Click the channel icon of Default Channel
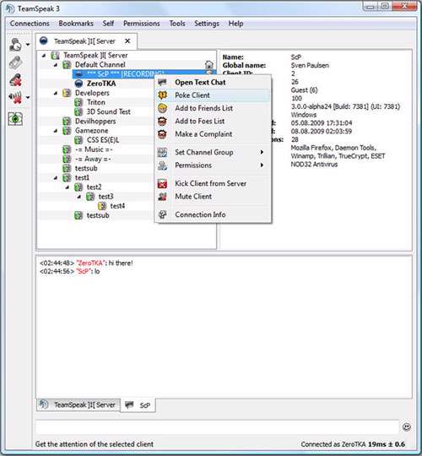This screenshot has width=422, height=456. [x=68, y=64]
